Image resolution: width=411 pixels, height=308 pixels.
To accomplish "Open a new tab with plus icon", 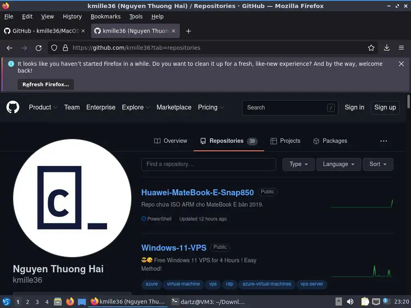I will [x=188, y=31].
